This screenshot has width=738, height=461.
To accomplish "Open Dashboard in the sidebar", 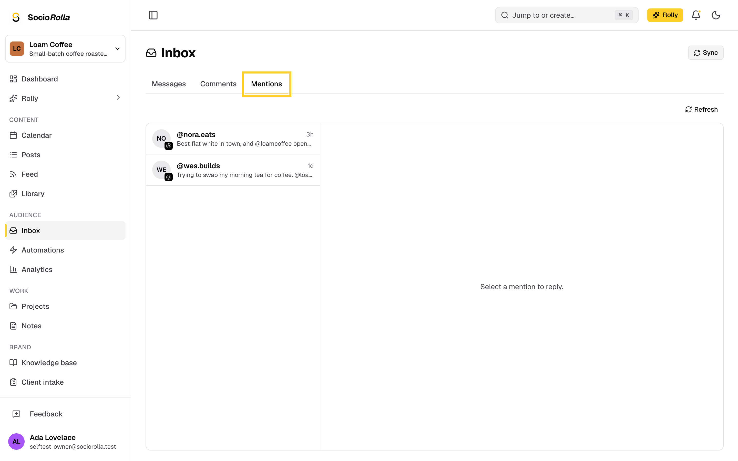I will pyautogui.click(x=65, y=79).
